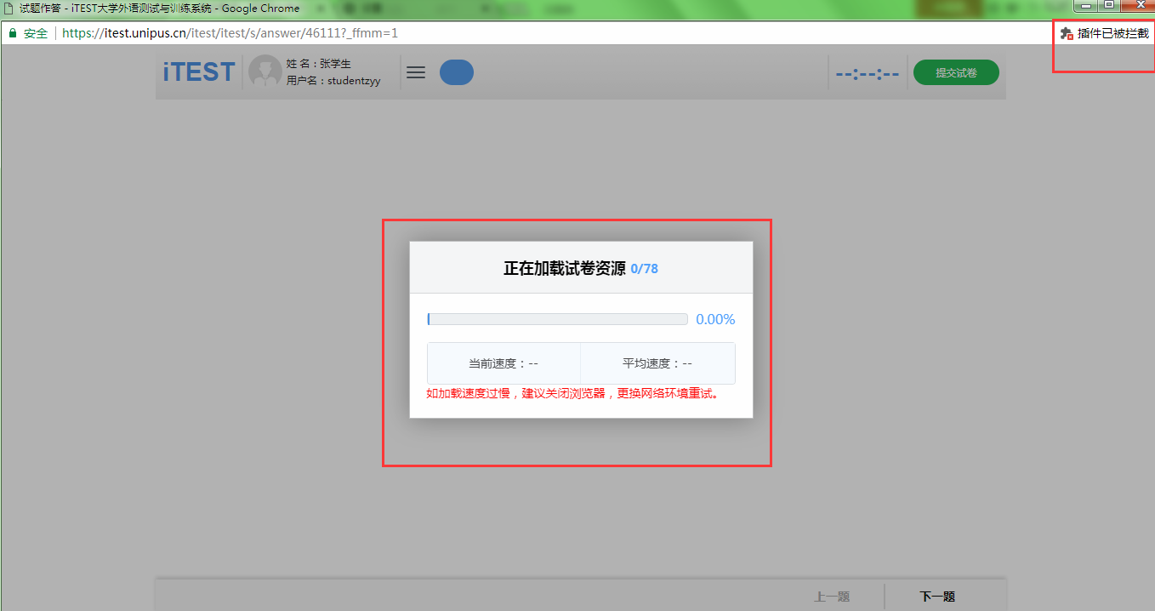
Task: Click the resource loading progress bar
Action: click(x=557, y=319)
